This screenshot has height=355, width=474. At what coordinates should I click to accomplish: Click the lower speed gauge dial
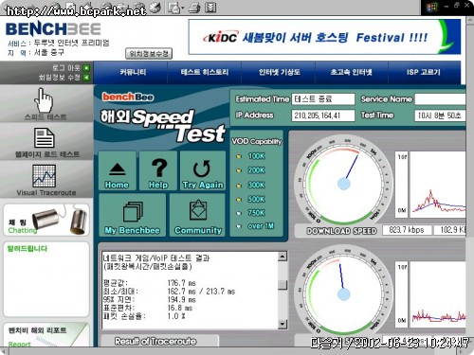pos(343,294)
